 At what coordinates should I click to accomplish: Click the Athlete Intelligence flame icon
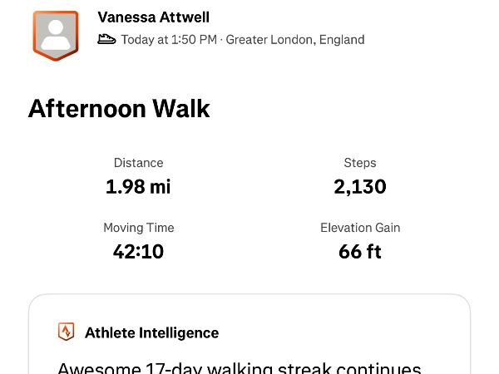(x=66, y=332)
